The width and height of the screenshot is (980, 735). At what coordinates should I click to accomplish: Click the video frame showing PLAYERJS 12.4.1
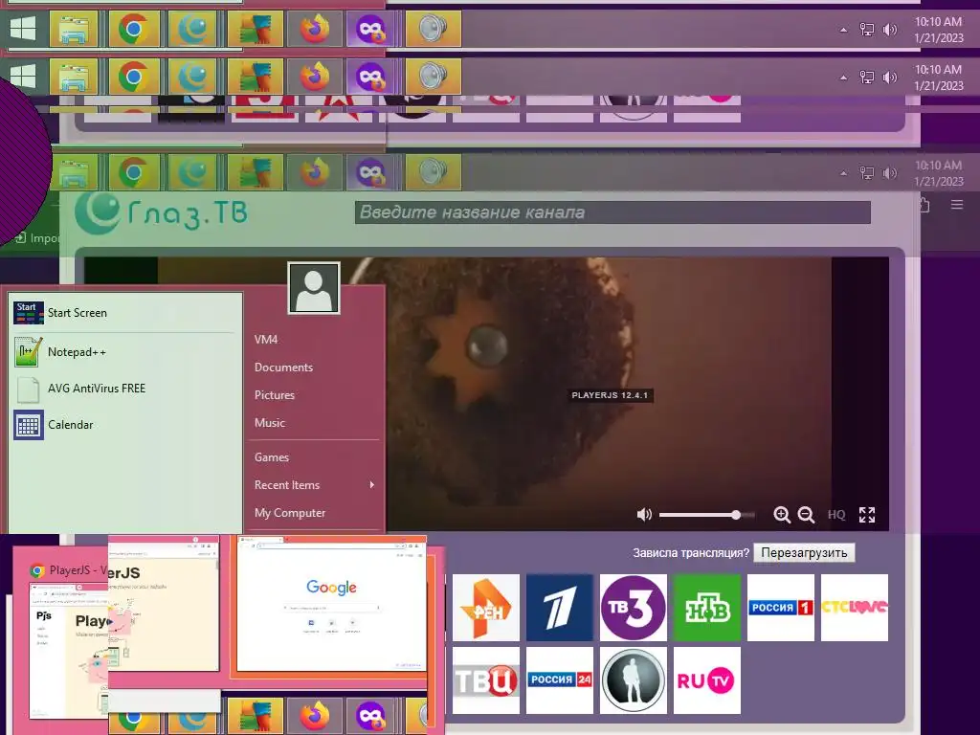click(x=610, y=395)
